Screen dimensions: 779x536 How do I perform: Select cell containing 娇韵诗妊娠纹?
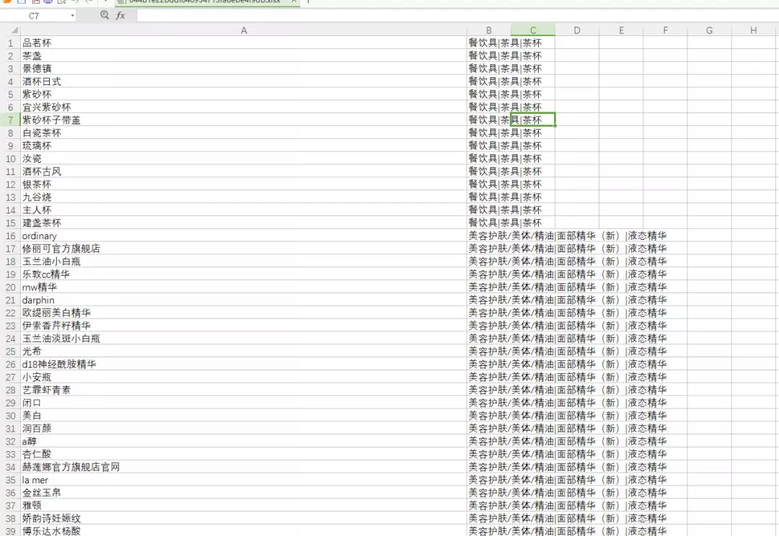[244, 518]
